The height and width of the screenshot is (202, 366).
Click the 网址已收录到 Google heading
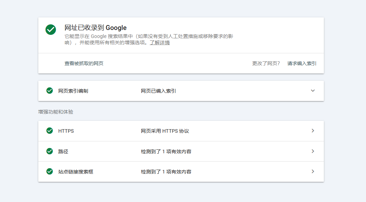click(95, 28)
